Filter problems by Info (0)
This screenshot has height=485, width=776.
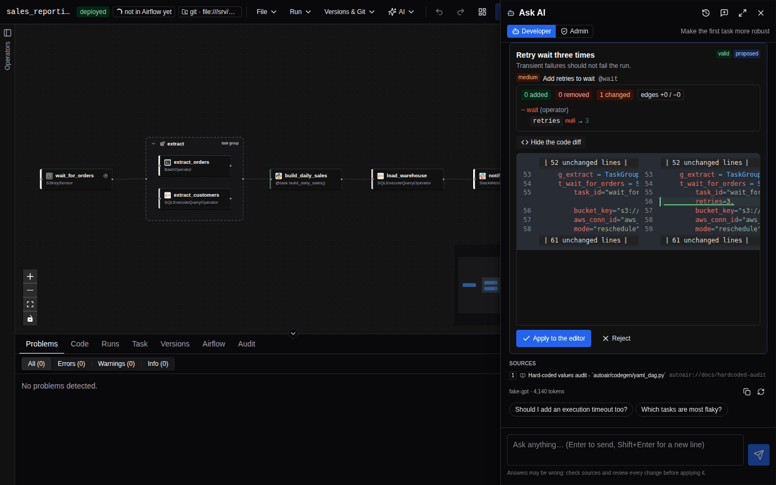point(158,364)
